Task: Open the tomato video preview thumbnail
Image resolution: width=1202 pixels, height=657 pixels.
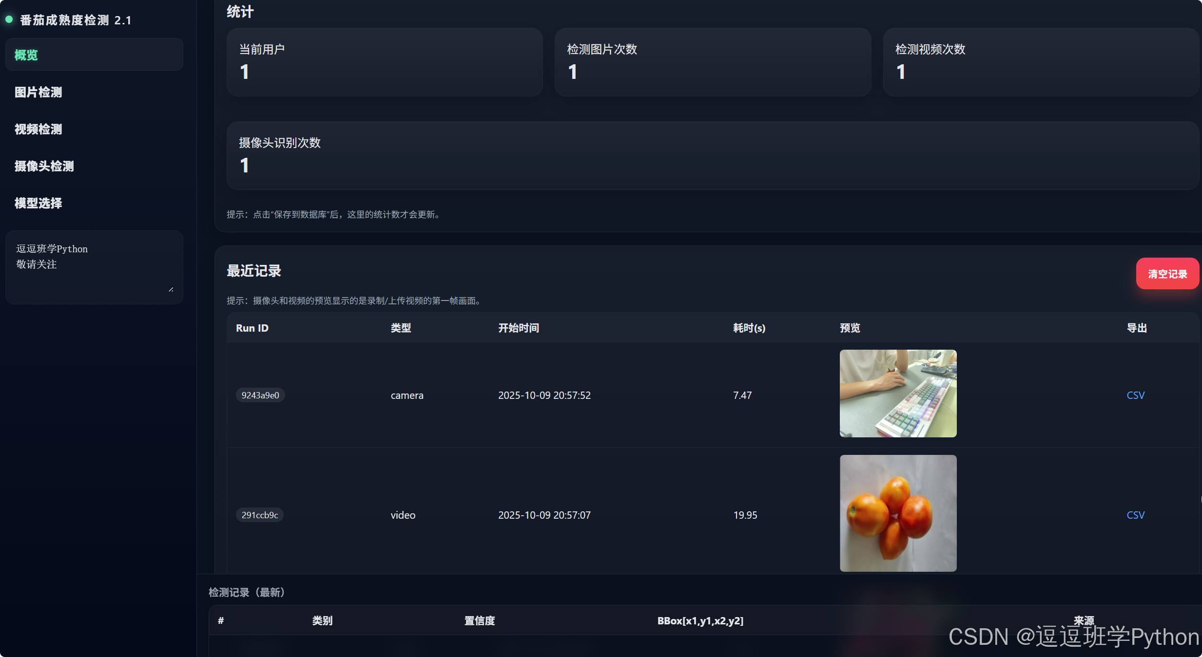Action: pos(898,513)
